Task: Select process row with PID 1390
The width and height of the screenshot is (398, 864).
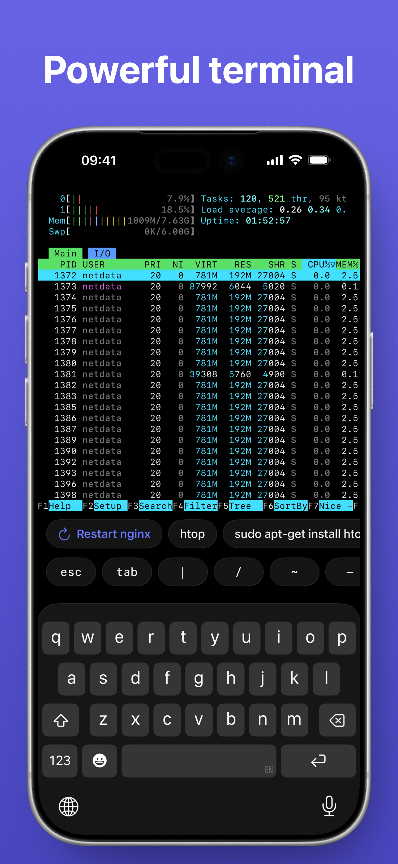Action: pyautogui.click(x=199, y=451)
